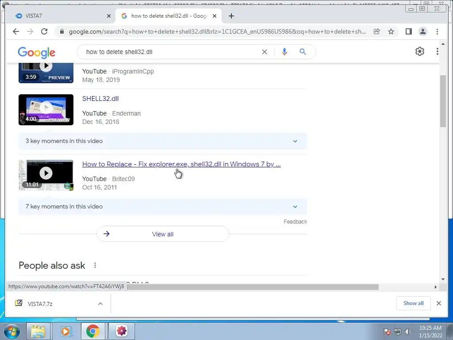The height and width of the screenshot is (340, 453).
Task: Click the vertical scrollbar up arrow
Action: [x=443, y=44]
